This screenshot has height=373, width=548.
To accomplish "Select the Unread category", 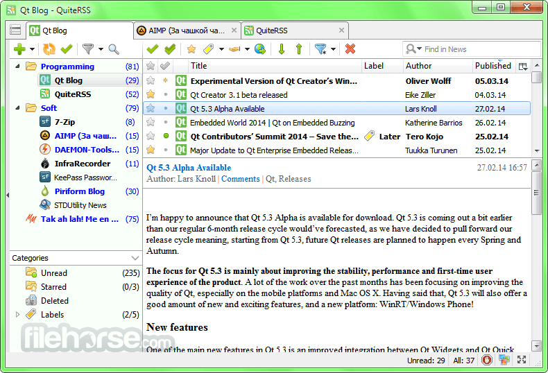I will pos(76,273).
